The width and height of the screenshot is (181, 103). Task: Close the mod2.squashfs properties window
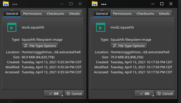point(171,4)
